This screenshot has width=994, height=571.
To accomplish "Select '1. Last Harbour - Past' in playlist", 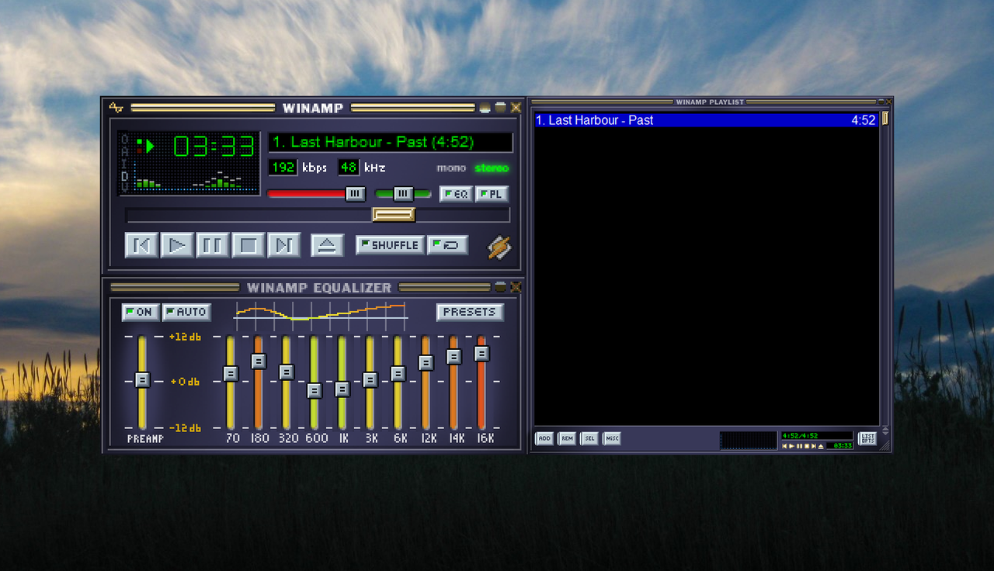I will (x=707, y=120).
